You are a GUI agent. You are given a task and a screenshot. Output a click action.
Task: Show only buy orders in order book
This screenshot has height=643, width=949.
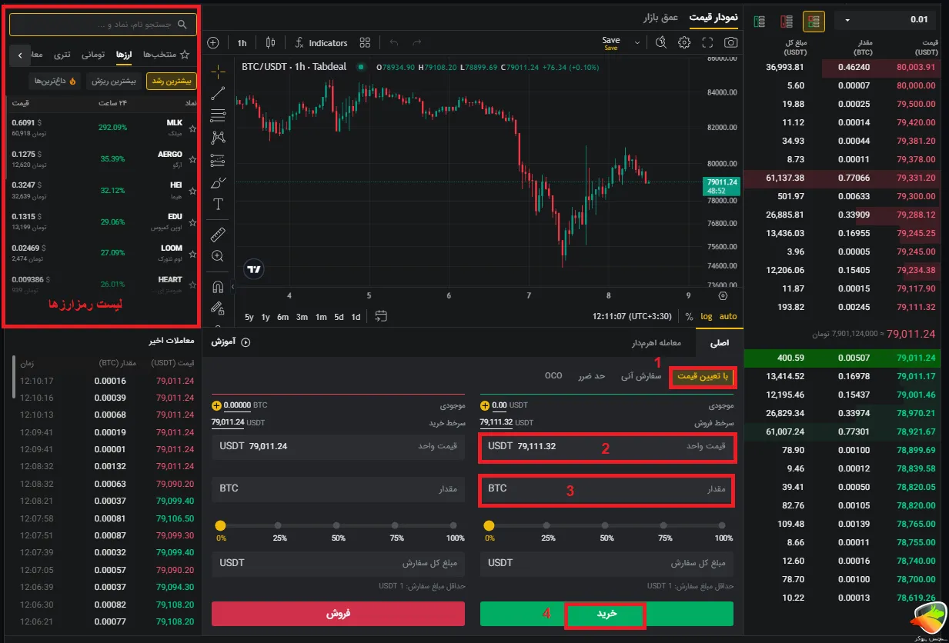point(760,21)
